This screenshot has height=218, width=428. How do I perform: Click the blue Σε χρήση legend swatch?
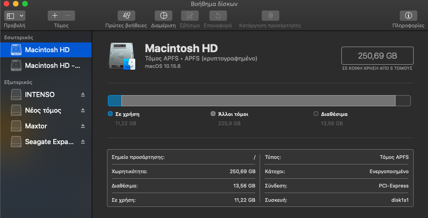coord(110,114)
